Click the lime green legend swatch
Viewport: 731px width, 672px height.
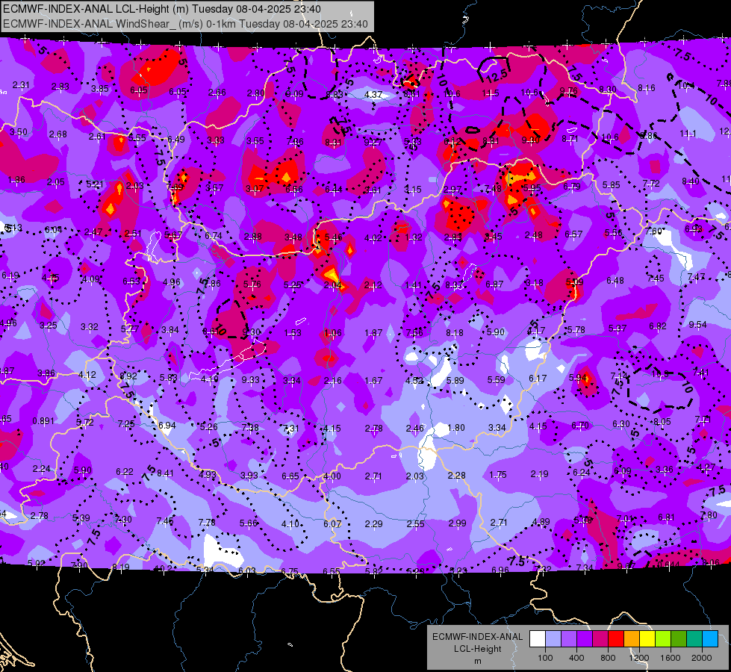click(663, 639)
